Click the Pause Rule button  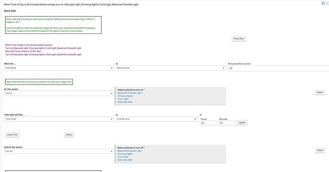238,39
